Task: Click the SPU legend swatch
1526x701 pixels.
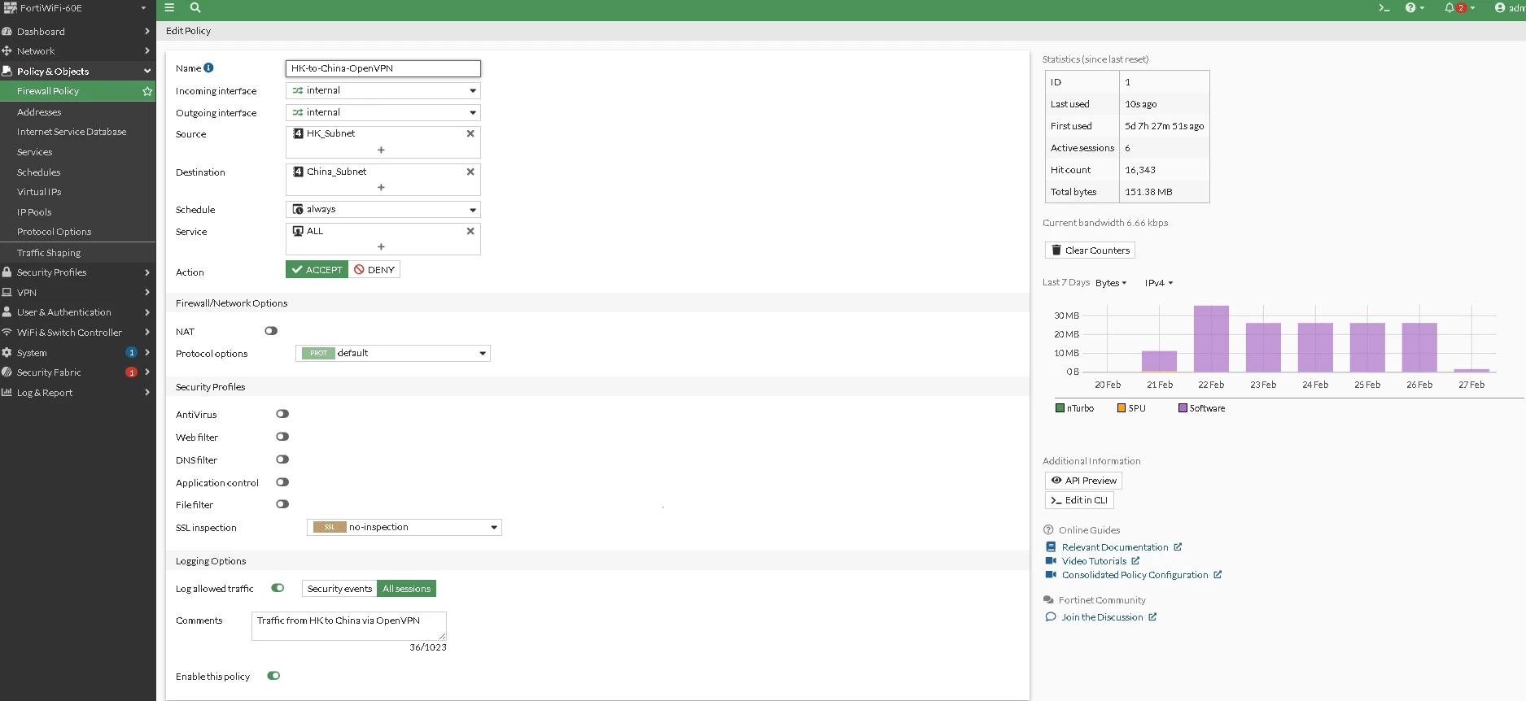Action: tap(1122, 408)
